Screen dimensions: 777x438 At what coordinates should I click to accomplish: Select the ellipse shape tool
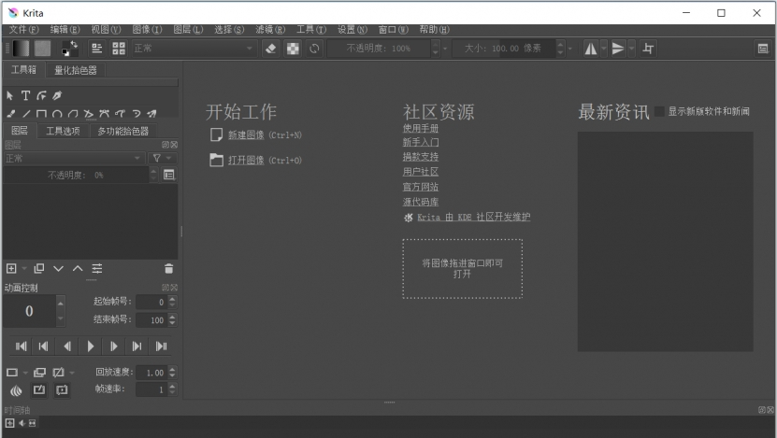coord(57,114)
